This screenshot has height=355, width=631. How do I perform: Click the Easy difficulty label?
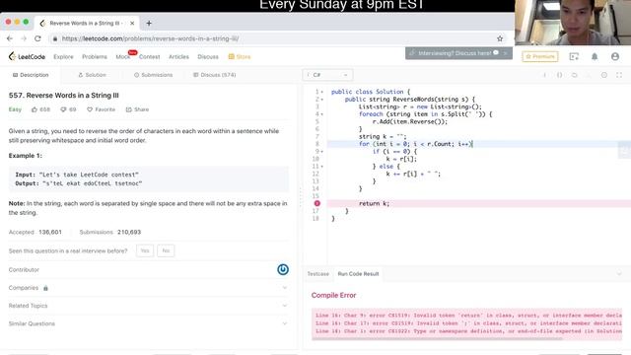(15, 109)
